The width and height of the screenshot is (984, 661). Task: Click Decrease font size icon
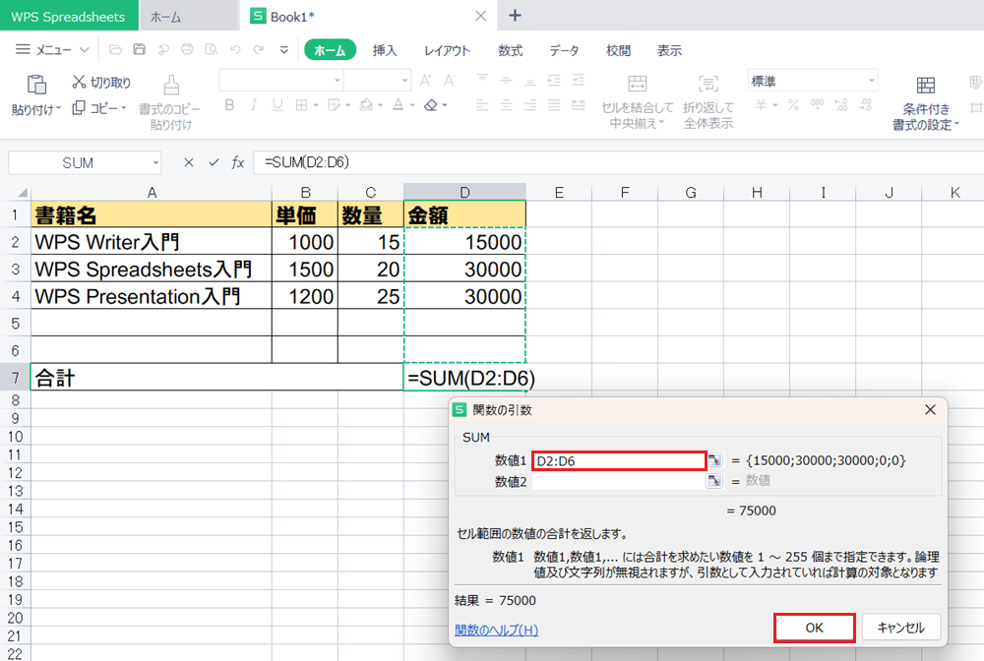[x=450, y=81]
